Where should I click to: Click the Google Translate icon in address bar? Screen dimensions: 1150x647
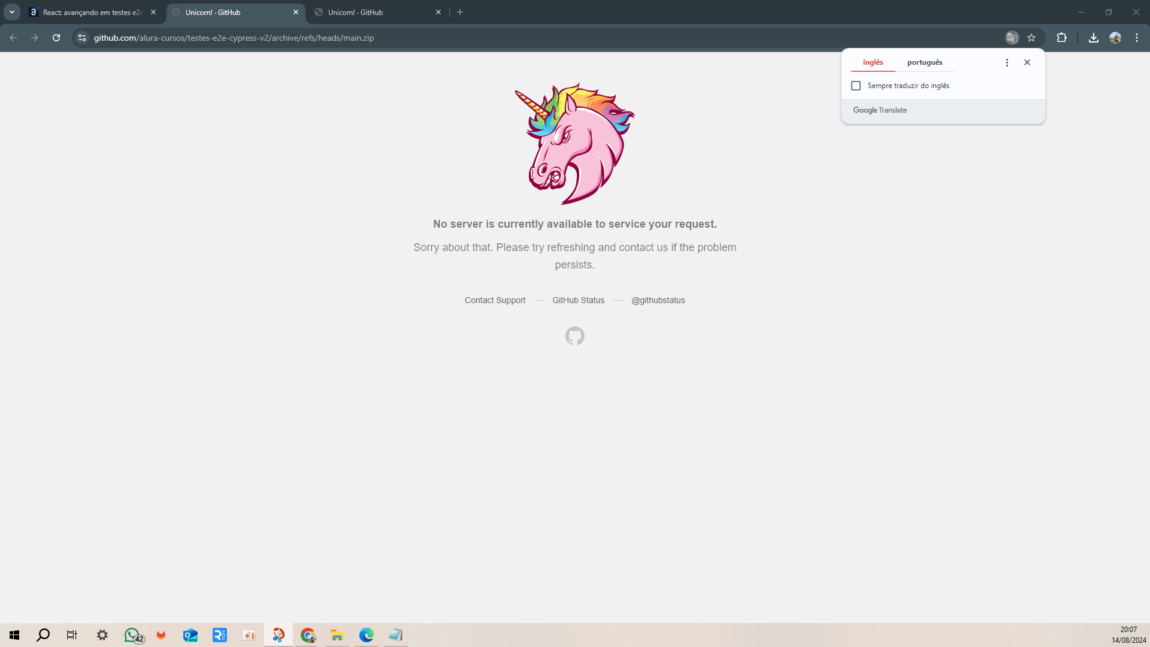1012,38
